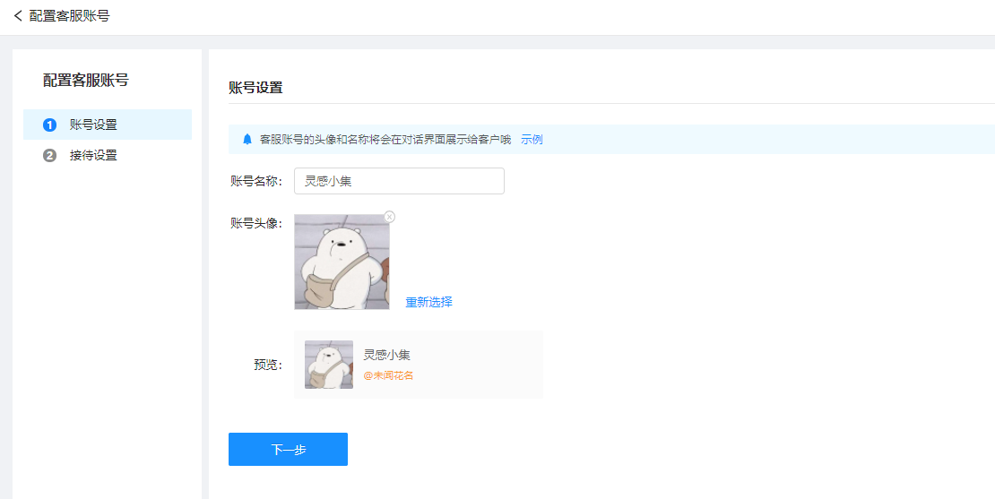Focus the 账号名称 input field
This screenshot has width=995, height=499.
(x=399, y=181)
